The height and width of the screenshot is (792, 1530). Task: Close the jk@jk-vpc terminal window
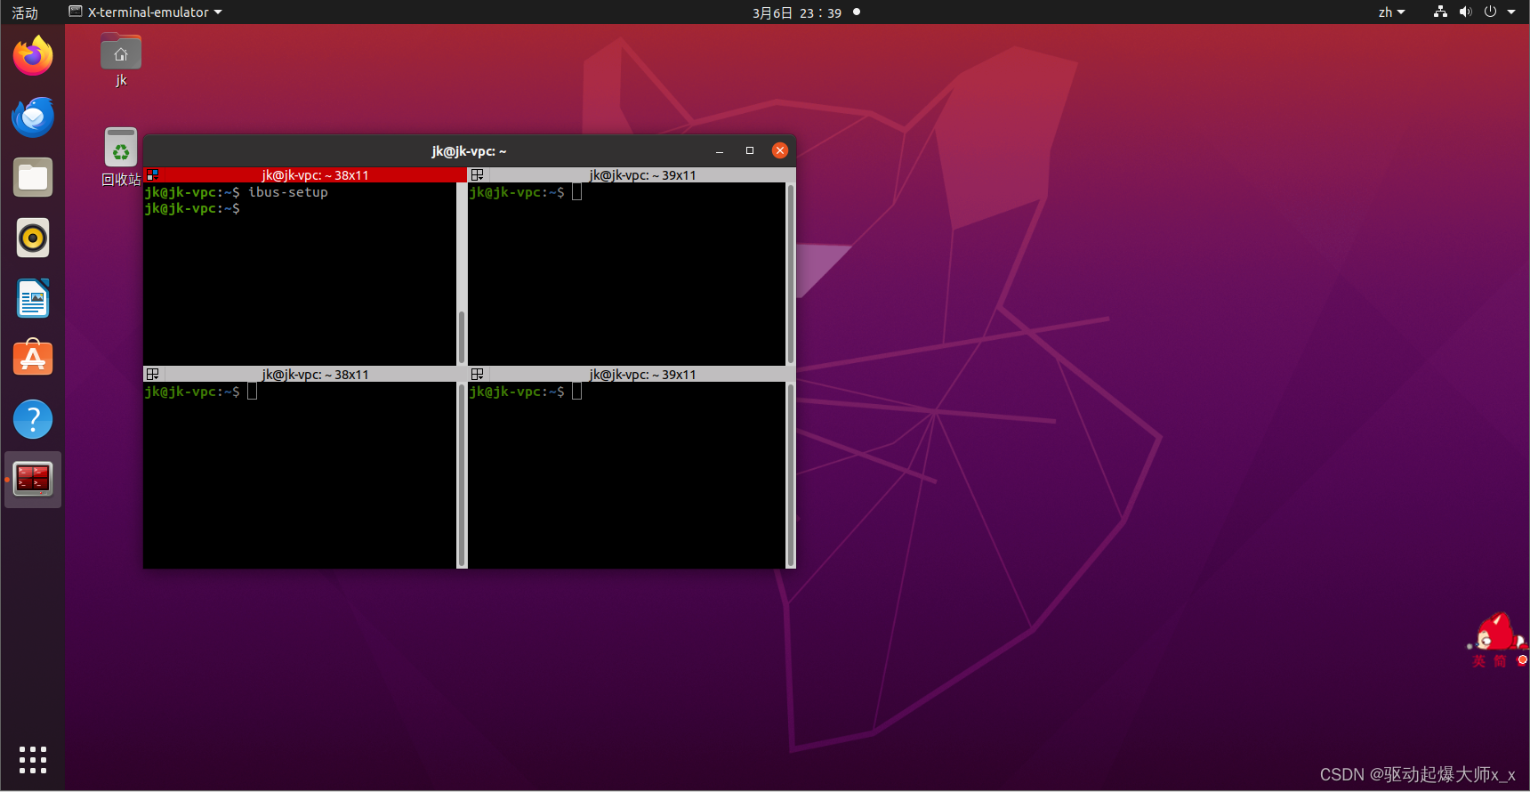click(x=780, y=150)
